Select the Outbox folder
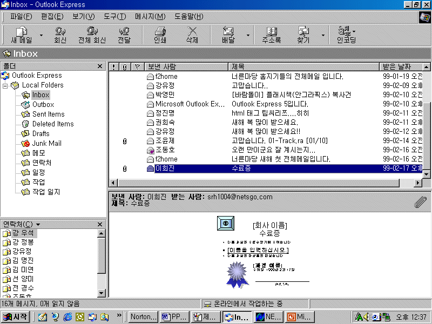Image resolution: width=432 pixels, height=324 pixels. click(43, 105)
